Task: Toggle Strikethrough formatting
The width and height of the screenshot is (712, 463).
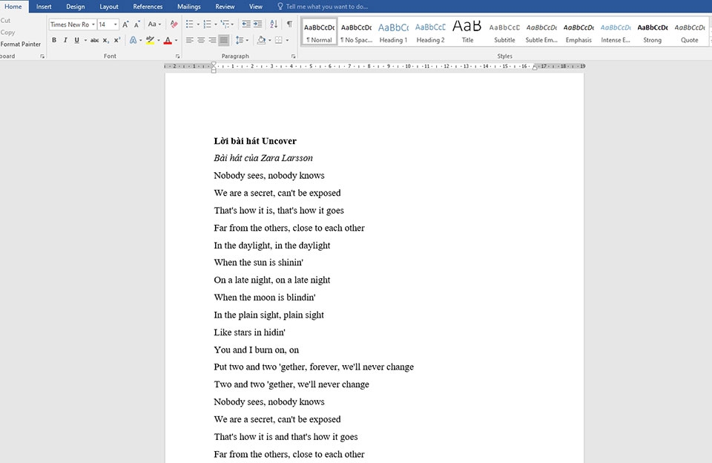Action: 94,40
